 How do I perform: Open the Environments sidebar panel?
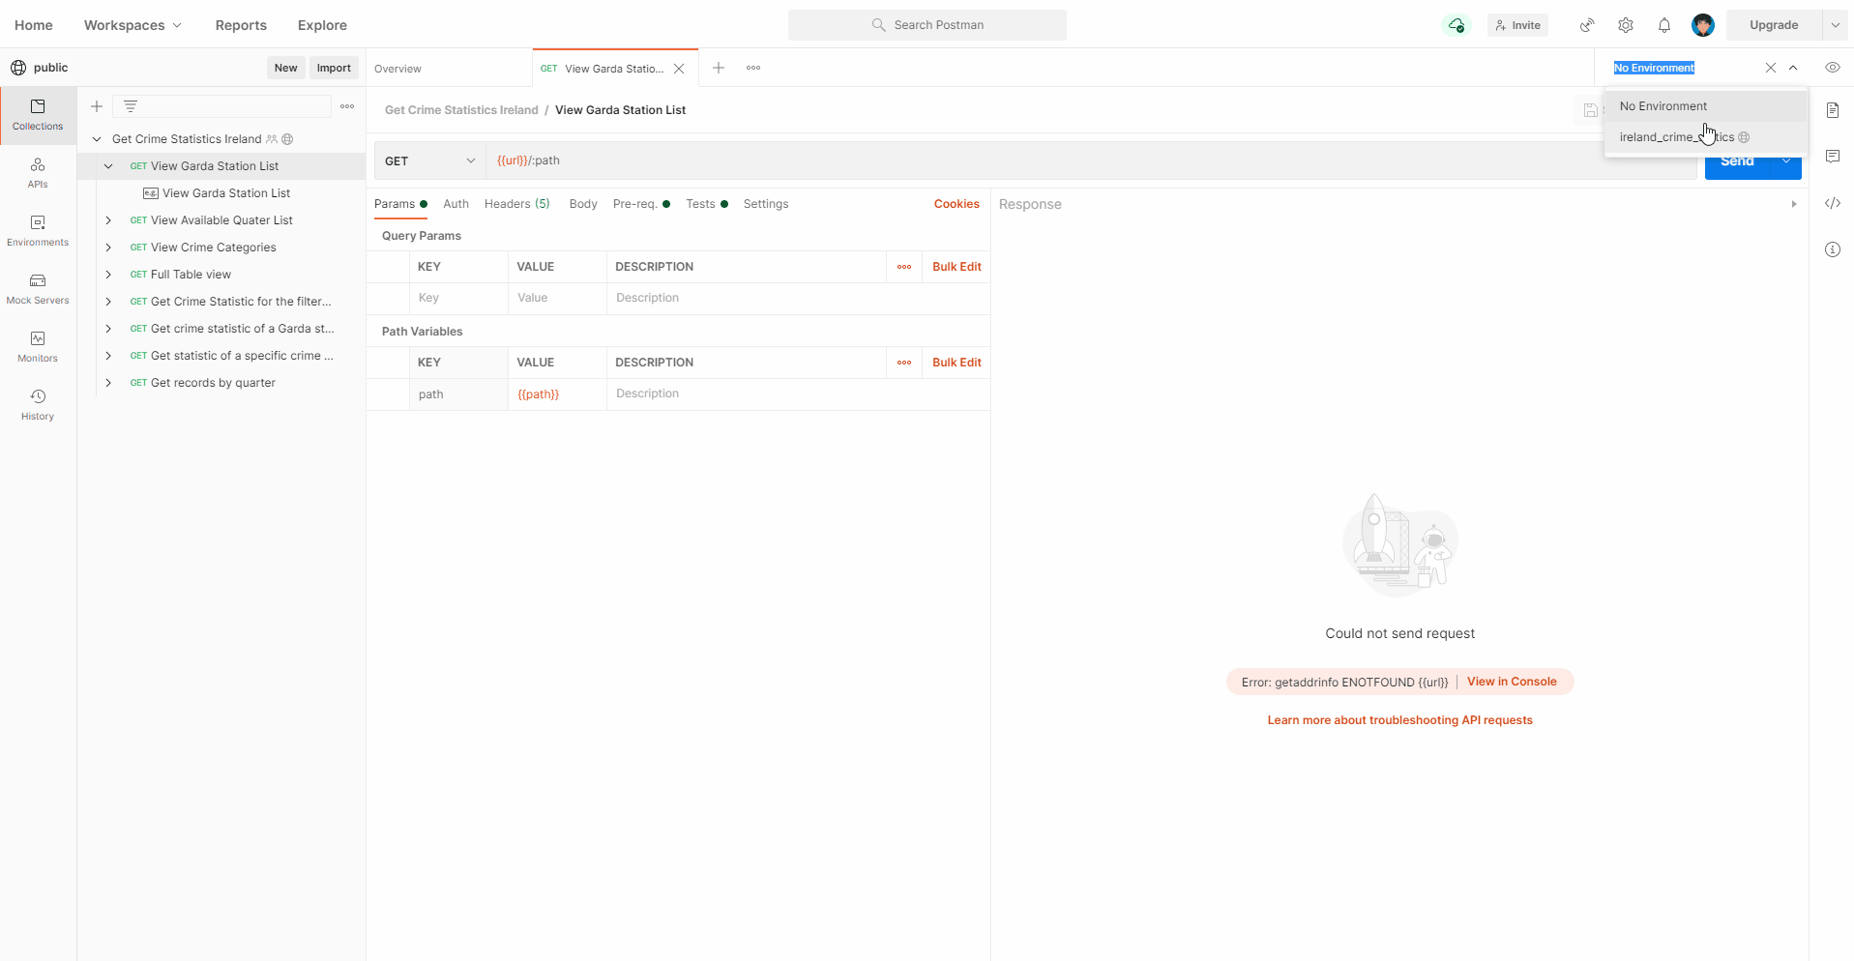[38, 231]
